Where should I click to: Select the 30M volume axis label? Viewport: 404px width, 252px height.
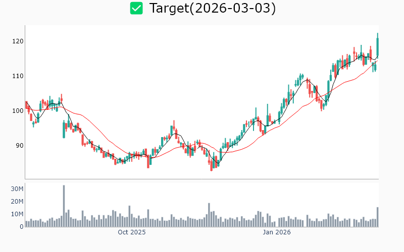click(17, 189)
